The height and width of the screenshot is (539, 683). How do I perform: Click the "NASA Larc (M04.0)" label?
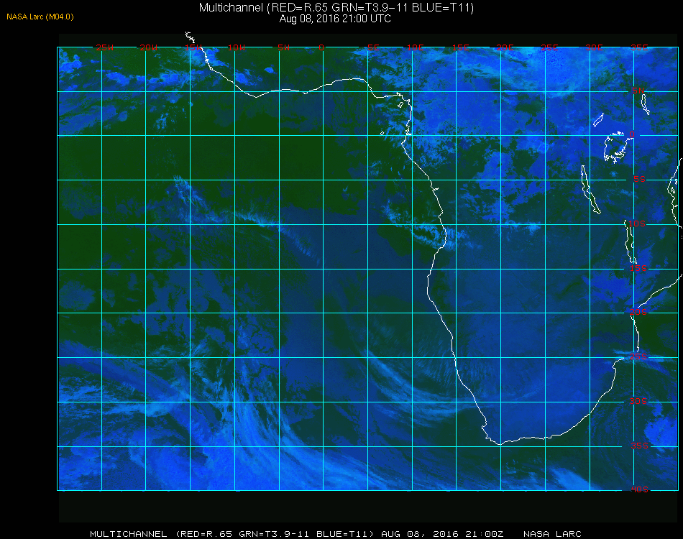[x=40, y=17]
